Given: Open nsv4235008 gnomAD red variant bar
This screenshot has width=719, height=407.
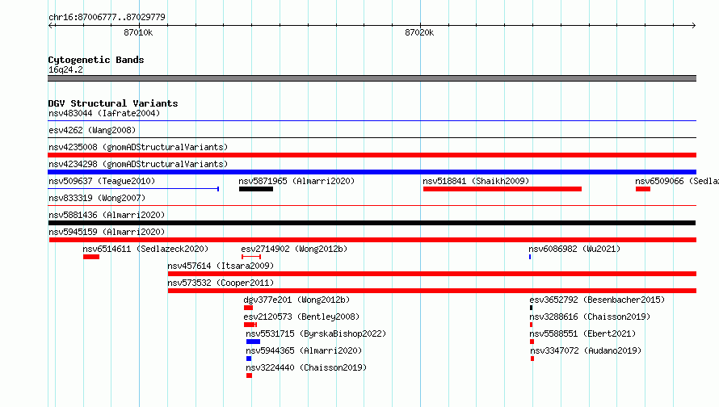Looking at the screenshot, I should pos(372,155).
